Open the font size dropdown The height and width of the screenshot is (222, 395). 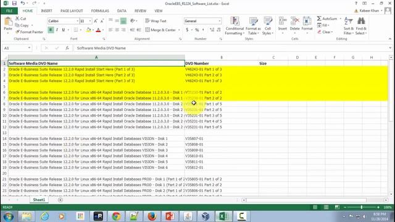click(90, 21)
